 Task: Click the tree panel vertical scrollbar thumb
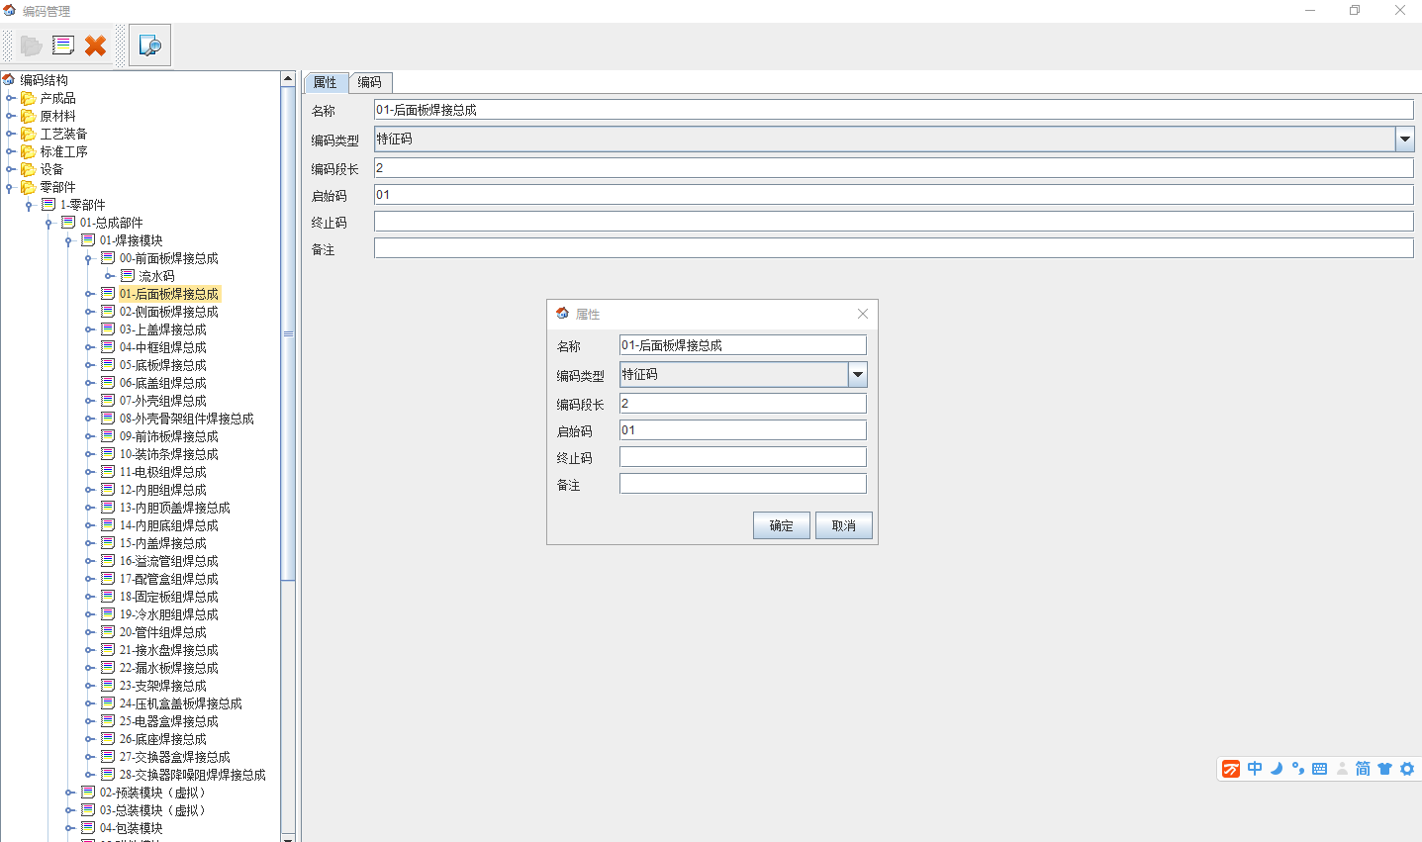click(288, 333)
